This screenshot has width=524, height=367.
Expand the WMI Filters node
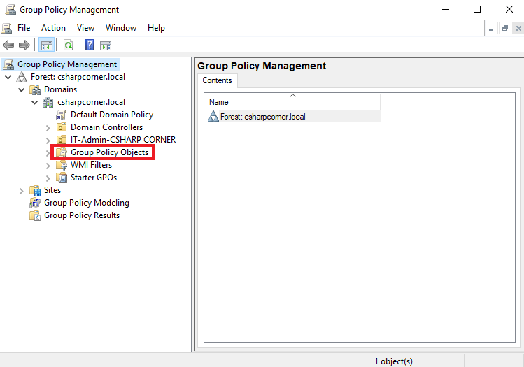click(x=48, y=166)
